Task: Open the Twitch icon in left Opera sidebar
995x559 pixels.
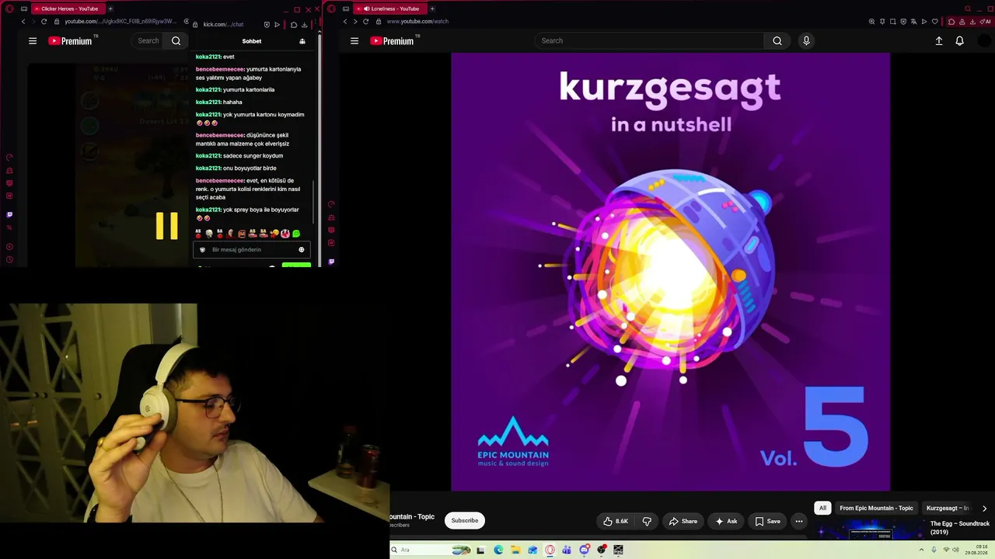Action: point(9,214)
